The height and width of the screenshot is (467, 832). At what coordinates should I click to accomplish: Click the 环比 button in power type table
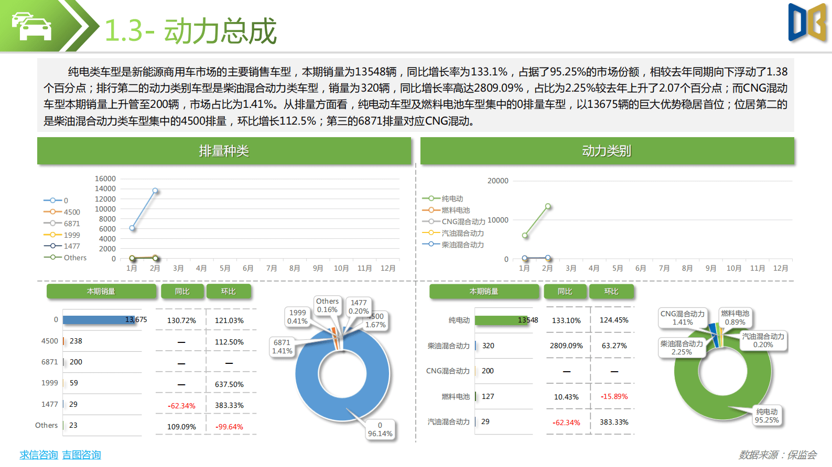pos(611,291)
